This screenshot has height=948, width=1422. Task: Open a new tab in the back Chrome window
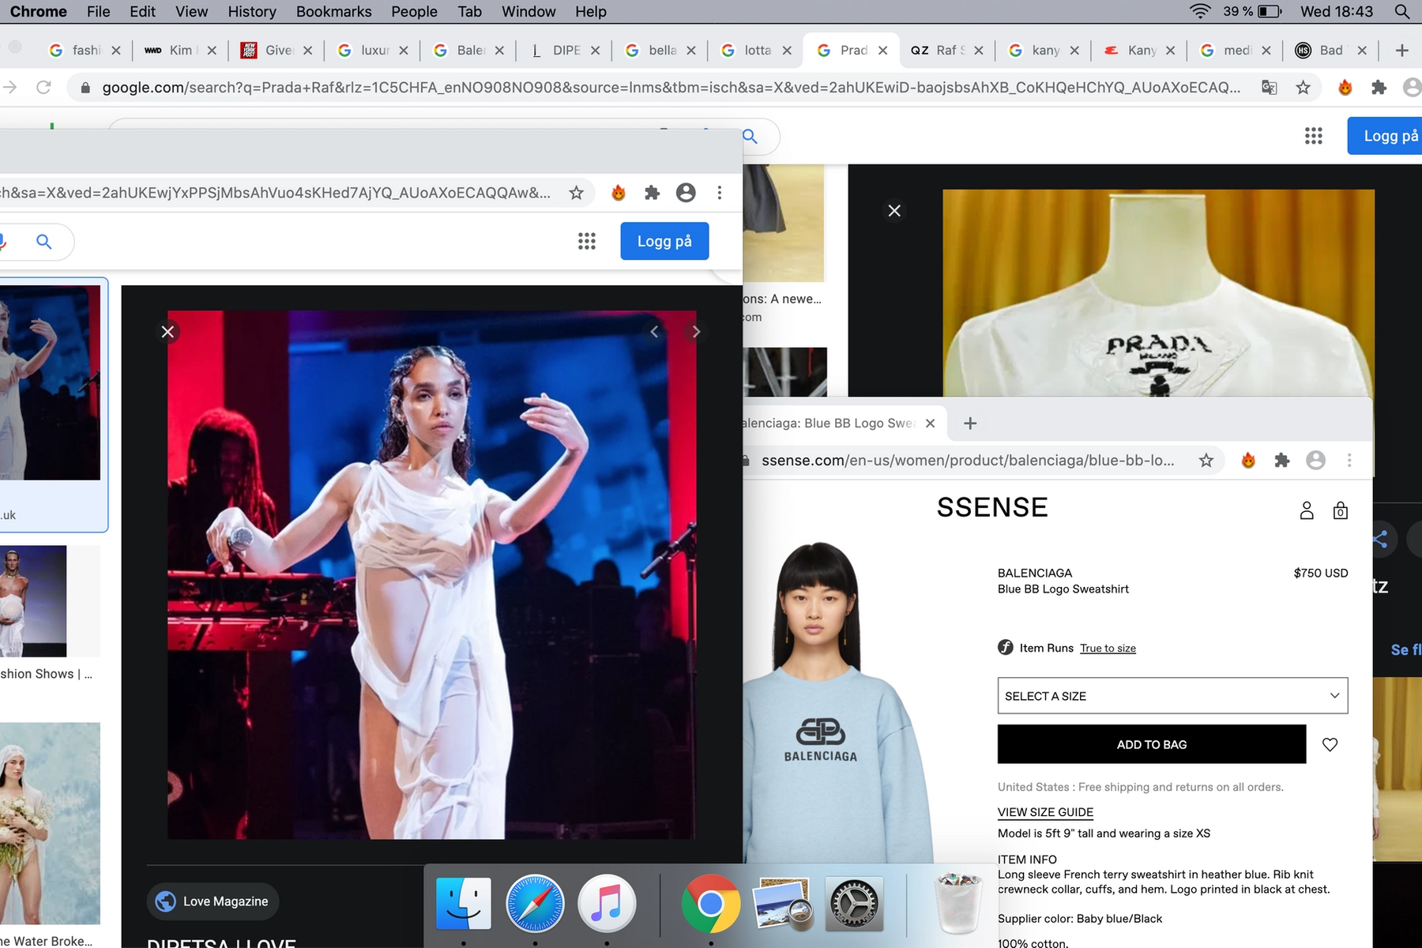tap(1402, 51)
